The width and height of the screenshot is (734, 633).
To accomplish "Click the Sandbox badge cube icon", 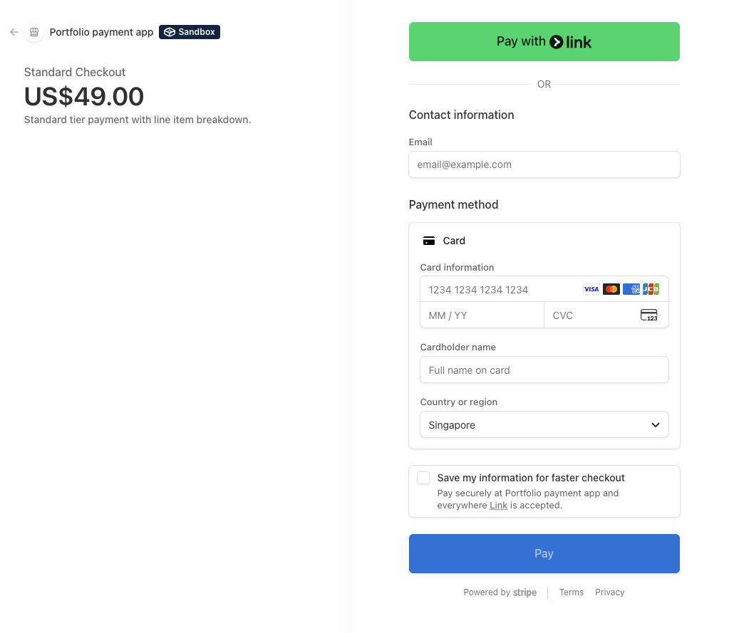I will [x=170, y=32].
